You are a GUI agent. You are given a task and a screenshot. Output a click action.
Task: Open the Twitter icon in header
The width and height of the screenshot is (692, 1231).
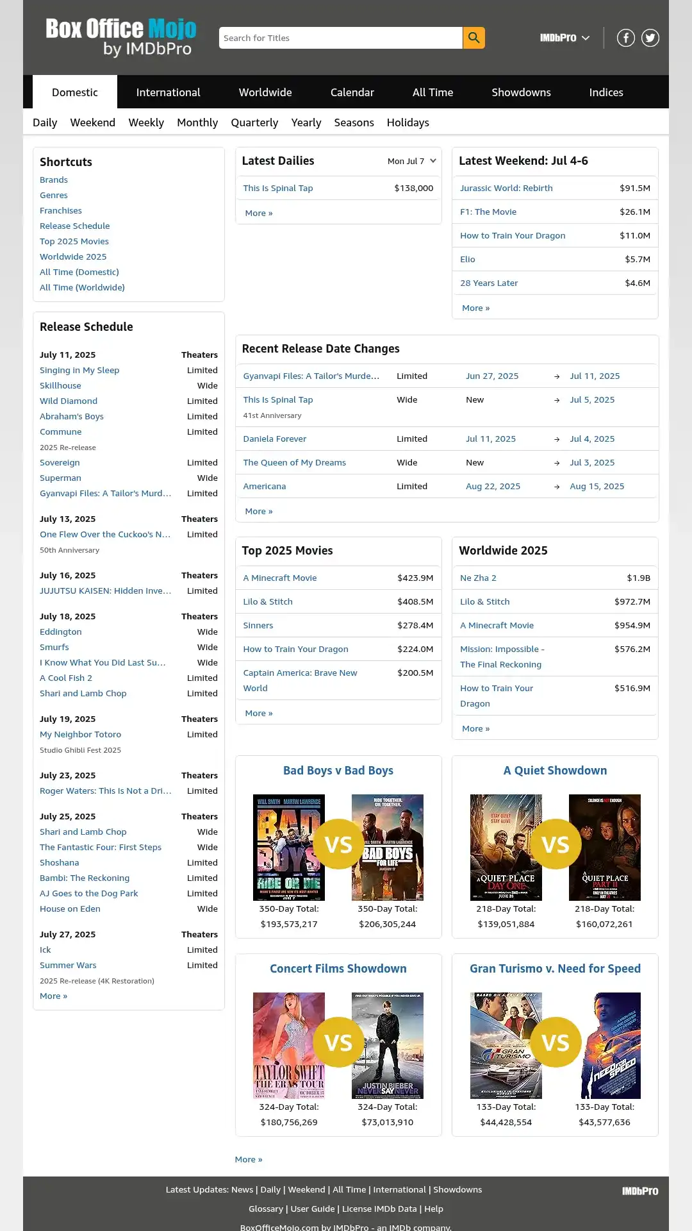click(x=650, y=38)
